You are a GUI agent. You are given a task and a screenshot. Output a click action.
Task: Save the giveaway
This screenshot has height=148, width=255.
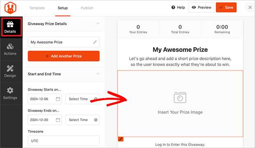pos(226,7)
